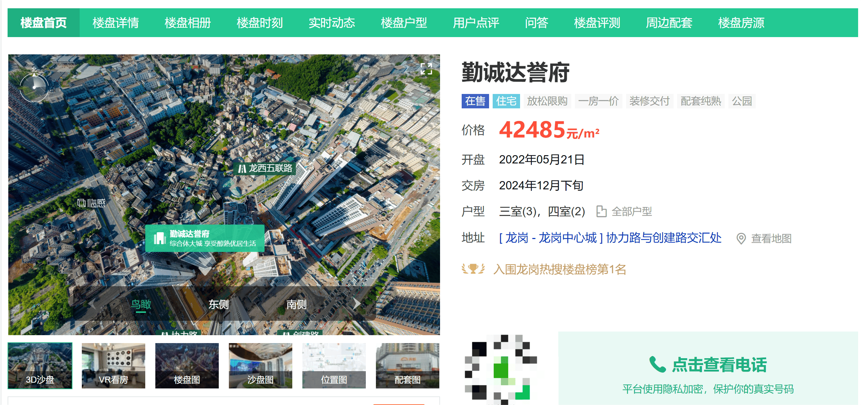
Task: Go to 周边配套 tab
Action: tap(669, 23)
